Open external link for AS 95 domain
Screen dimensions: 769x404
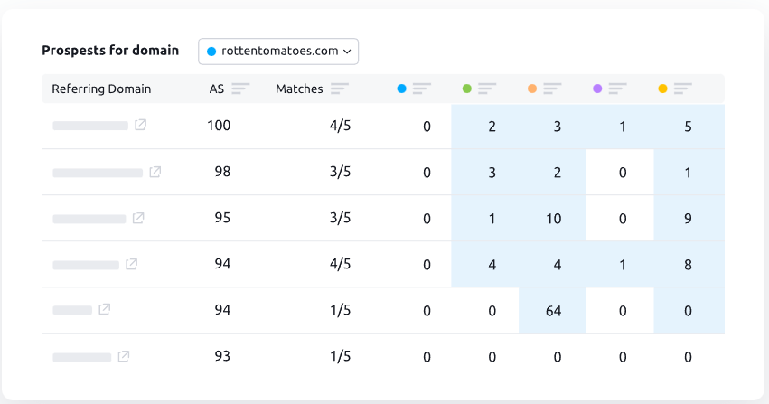[x=138, y=218]
